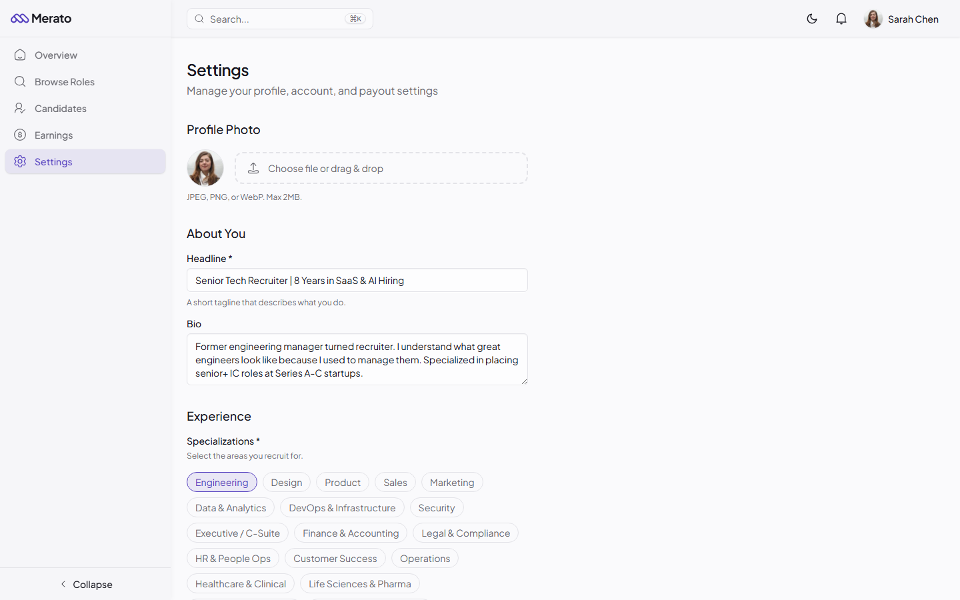Navigate to Browse Roles
960x600 pixels.
65,81
